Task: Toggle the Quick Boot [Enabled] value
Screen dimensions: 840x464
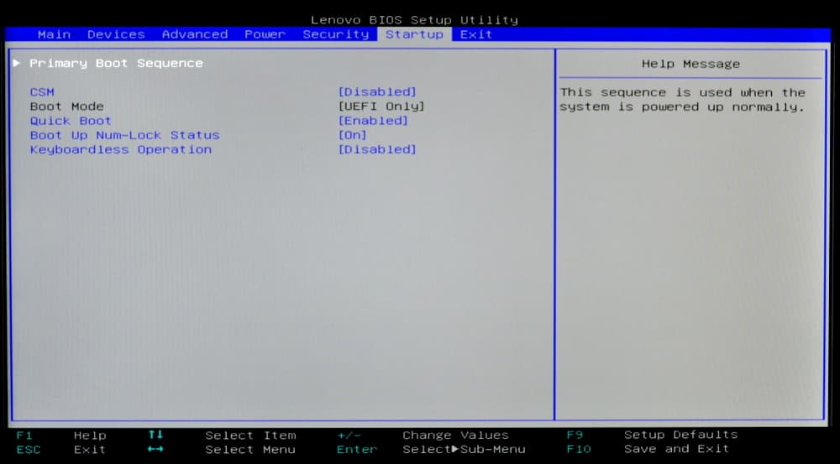Action: click(373, 121)
